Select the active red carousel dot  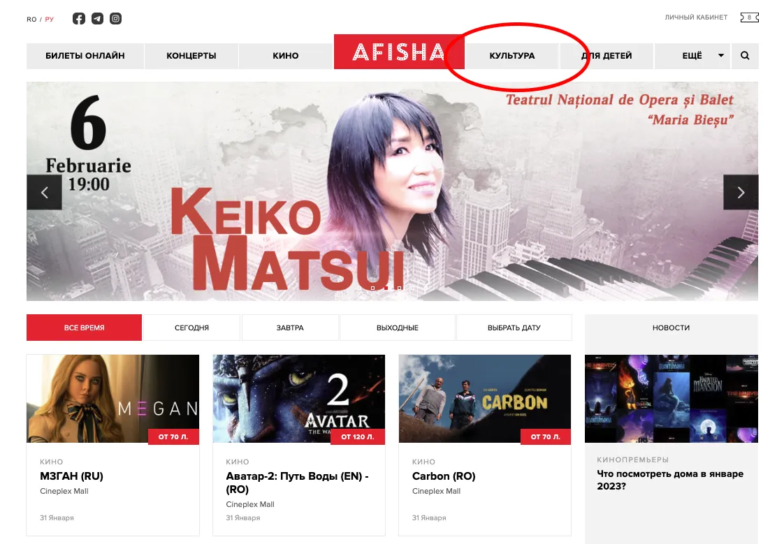pyautogui.click(x=386, y=288)
